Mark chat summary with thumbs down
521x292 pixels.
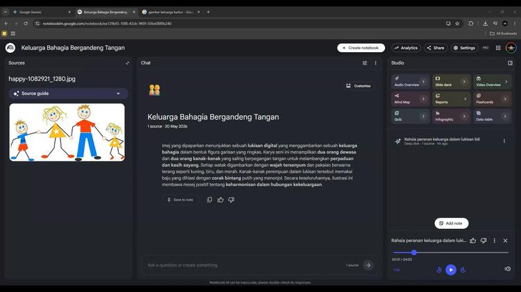tap(231, 200)
